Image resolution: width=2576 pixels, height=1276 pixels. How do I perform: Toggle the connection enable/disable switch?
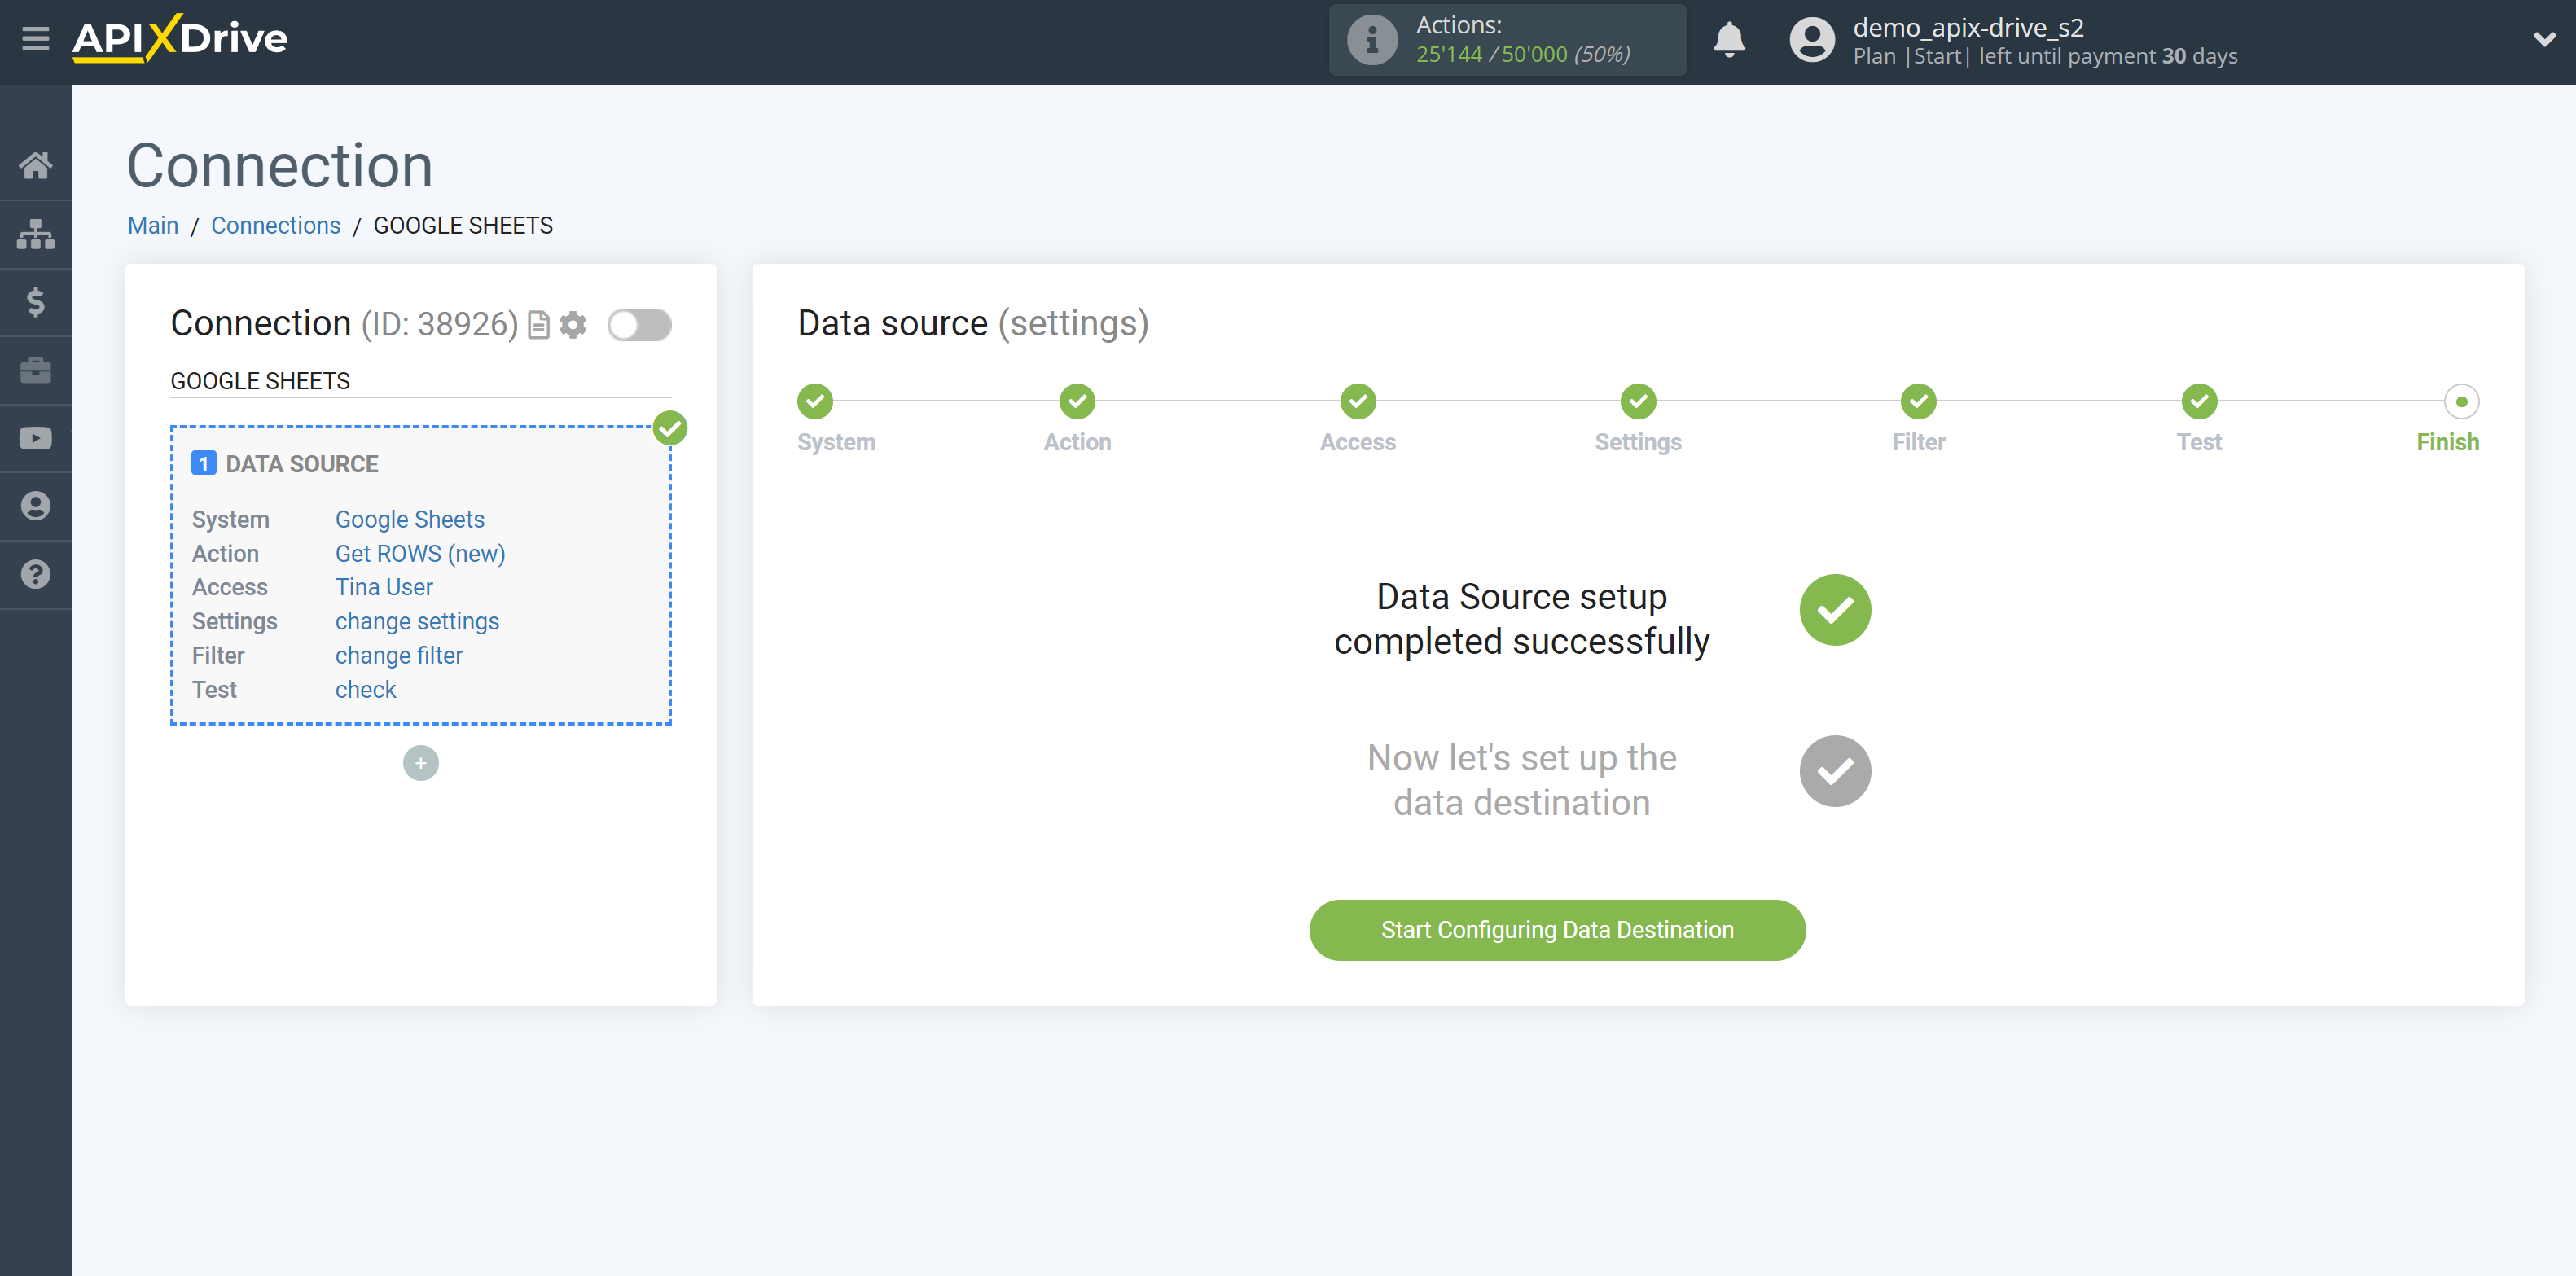641,325
